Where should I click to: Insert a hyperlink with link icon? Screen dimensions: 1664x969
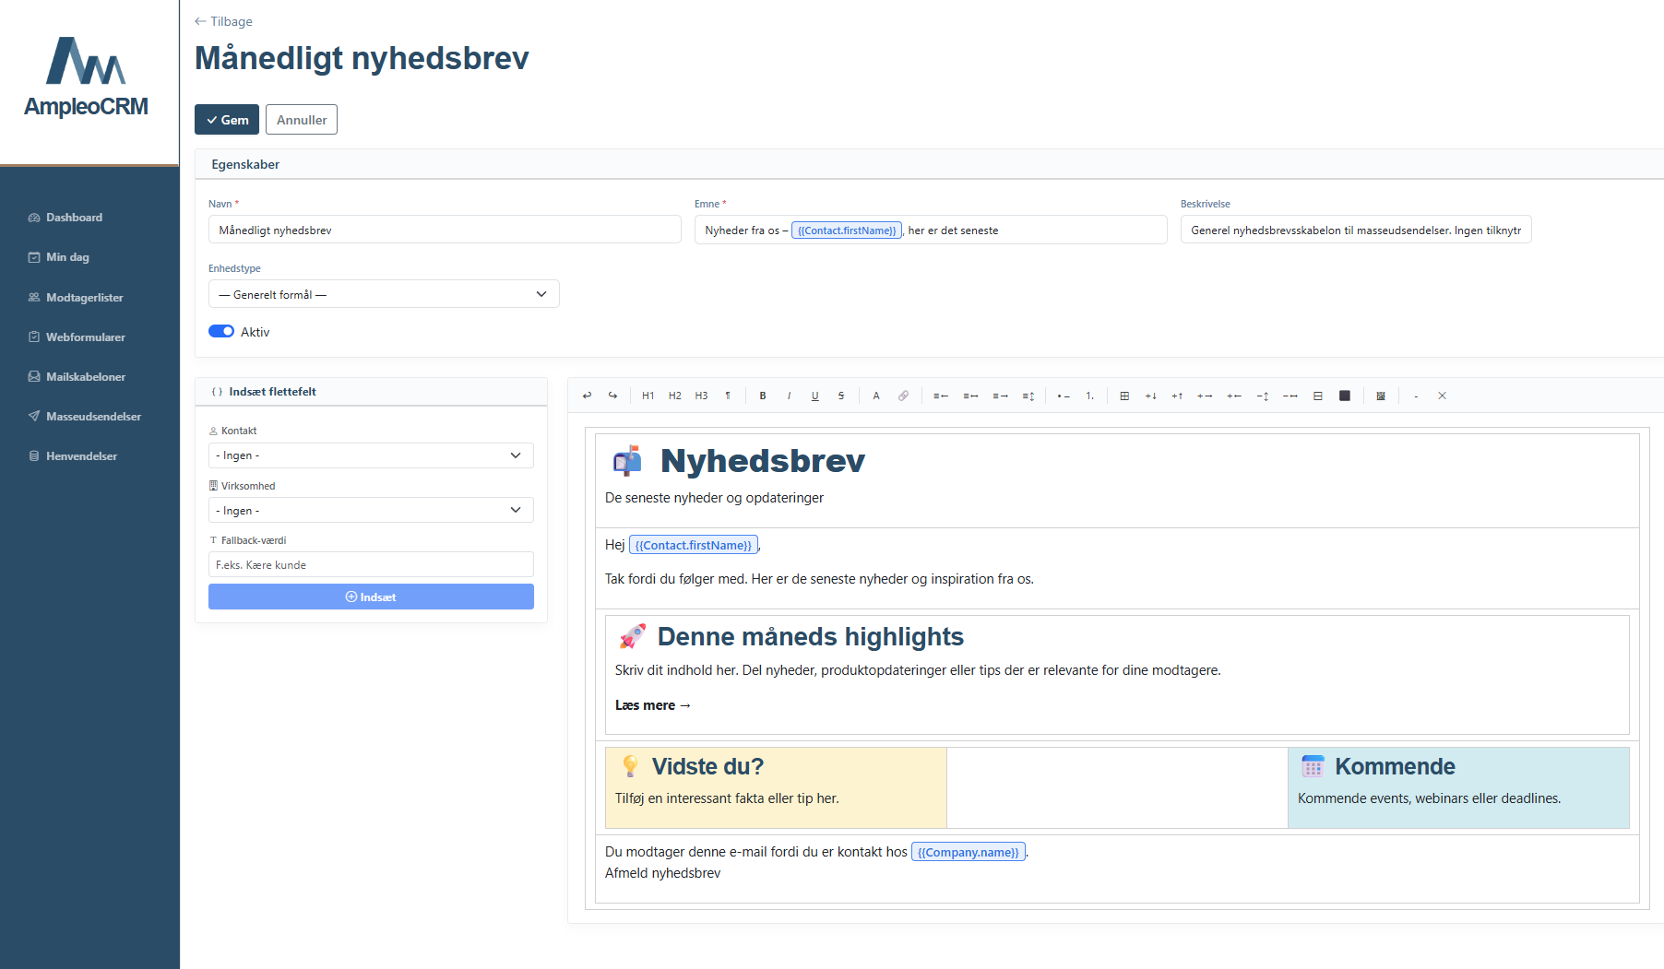[903, 396]
